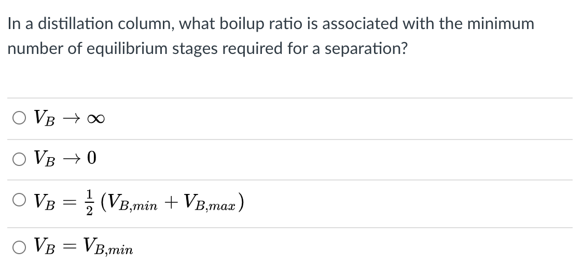This screenshot has height=278, width=582.
Task: Click the arrow in the infinity option
Action: [71, 119]
